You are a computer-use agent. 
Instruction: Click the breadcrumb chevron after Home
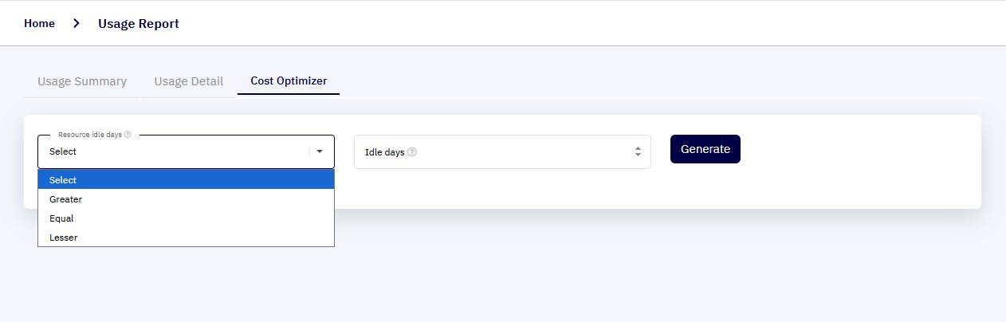pos(77,24)
